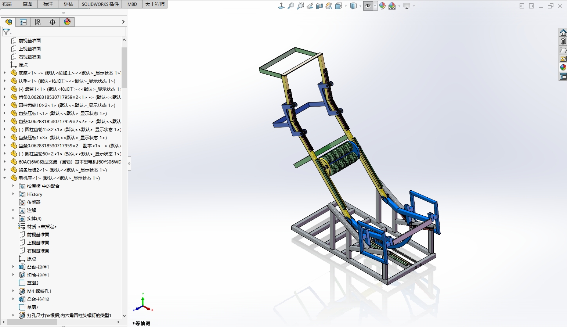This screenshot has width=567, height=327.
Task: Select the 传感器 folder item
Action: (x=34, y=202)
